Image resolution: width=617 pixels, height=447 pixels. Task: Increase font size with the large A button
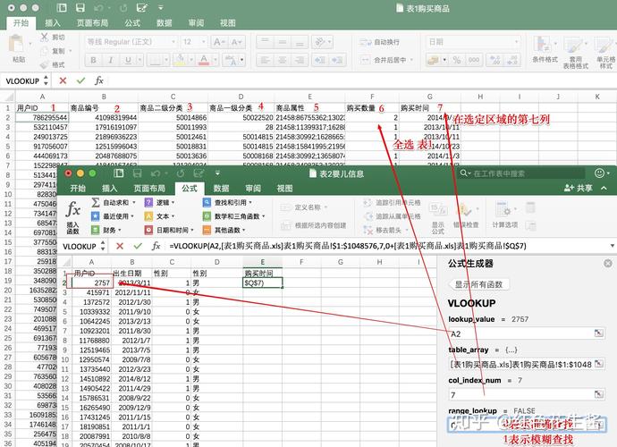click(219, 42)
